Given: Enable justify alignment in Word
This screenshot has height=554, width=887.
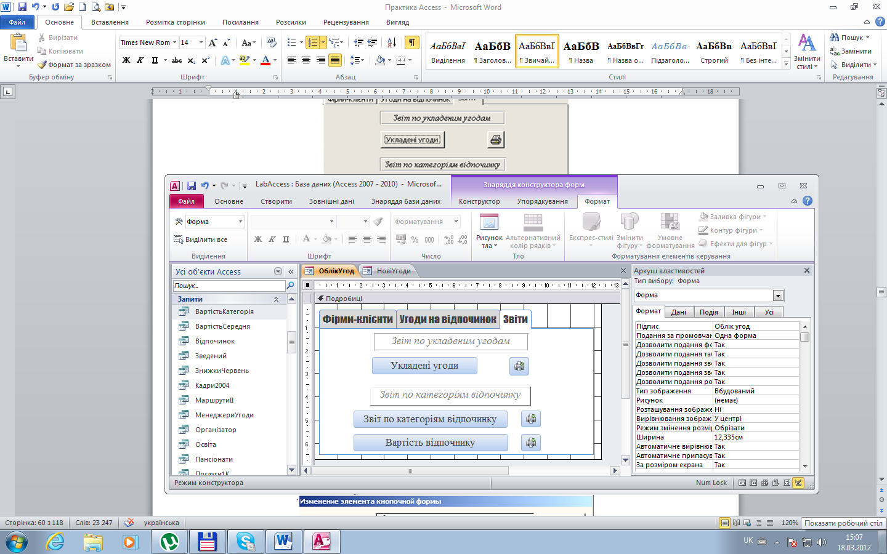Looking at the screenshot, I should (x=335, y=60).
